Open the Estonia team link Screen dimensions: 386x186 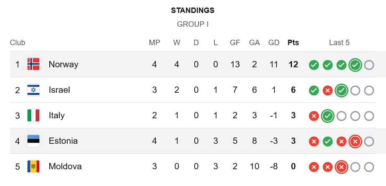point(63,141)
